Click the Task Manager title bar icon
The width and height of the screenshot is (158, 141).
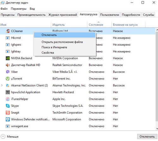pyautogui.click(x=3, y=3)
